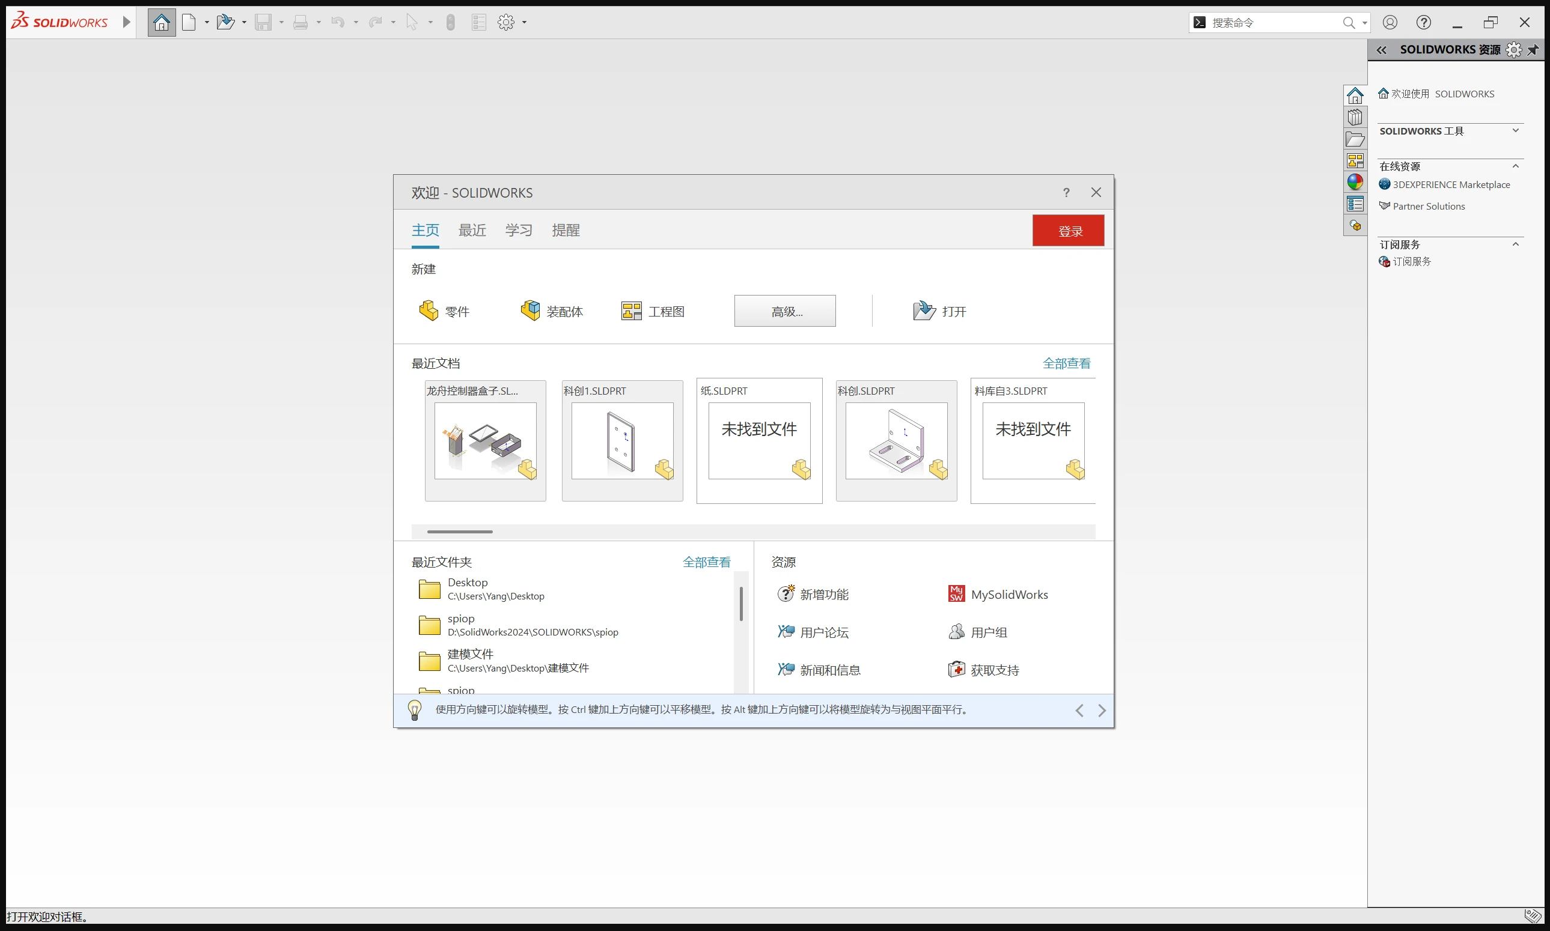Pin the SOLIDWORKS 资源 task pane
Viewport: 1550px width, 931px height.
click(1533, 50)
